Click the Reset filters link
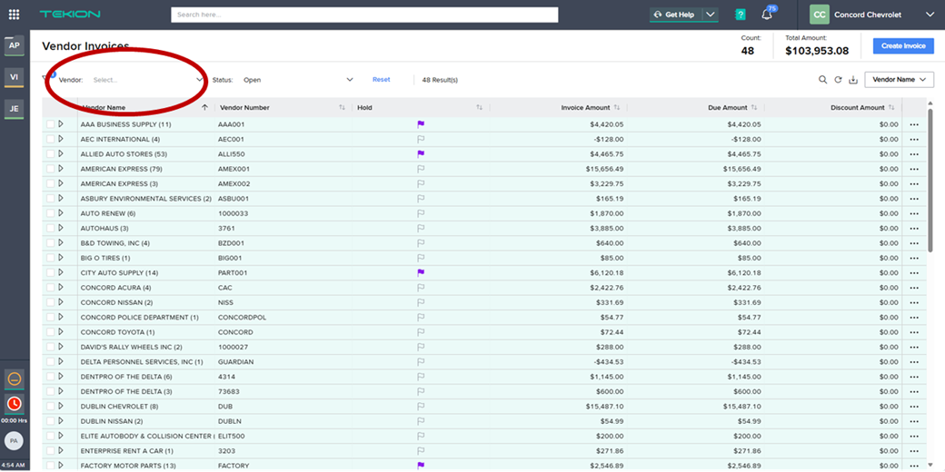 tap(381, 80)
